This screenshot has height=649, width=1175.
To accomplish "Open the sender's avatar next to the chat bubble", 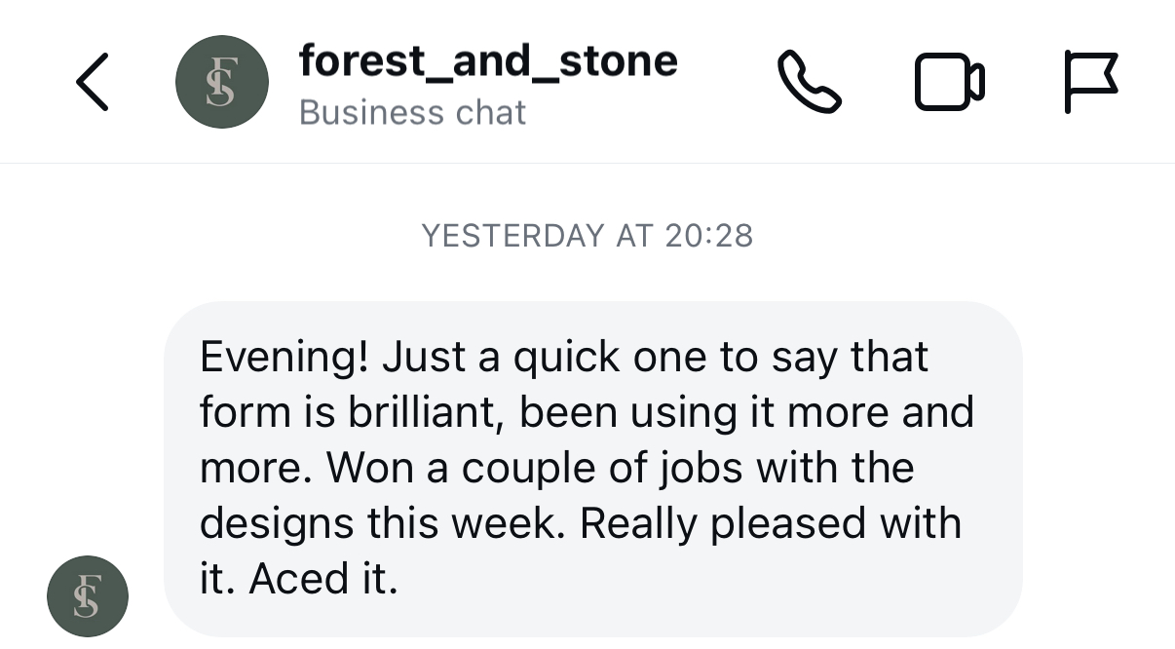I will pyautogui.click(x=88, y=595).
